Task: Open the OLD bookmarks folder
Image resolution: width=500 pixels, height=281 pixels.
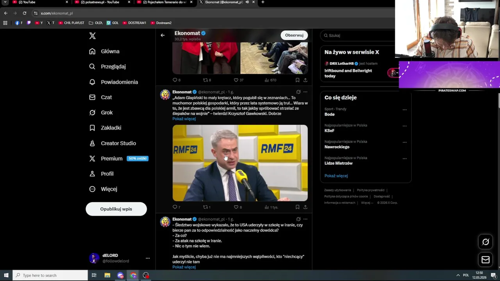Action: tap(96, 23)
